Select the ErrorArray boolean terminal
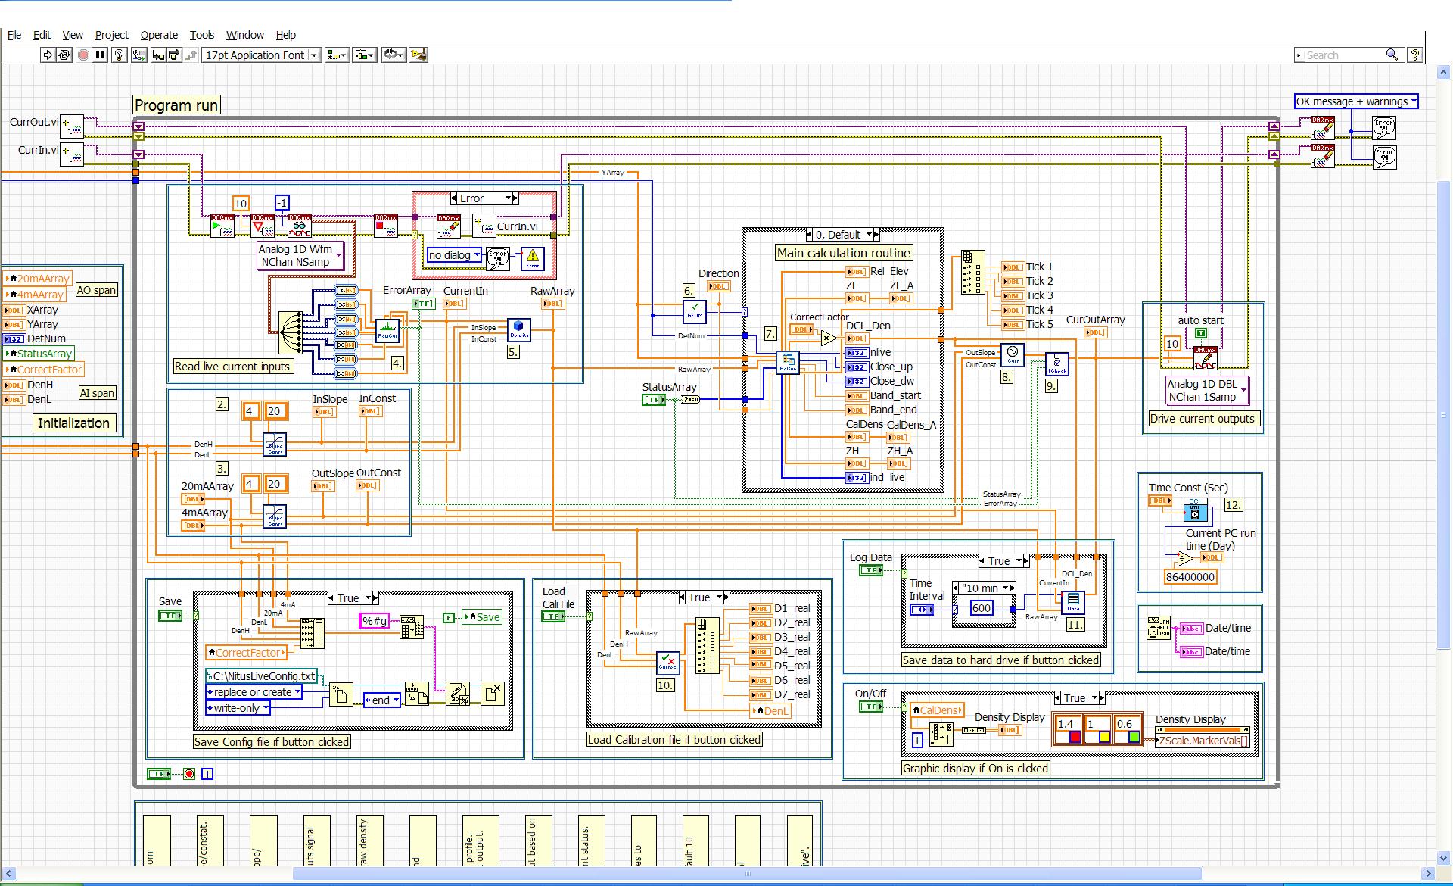This screenshot has width=1453, height=886. [x=424, y=304]
